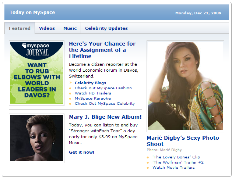
Task: Open Marié Digby's Sexy Photo Shoot headline
Action: [x=183, y=141]
